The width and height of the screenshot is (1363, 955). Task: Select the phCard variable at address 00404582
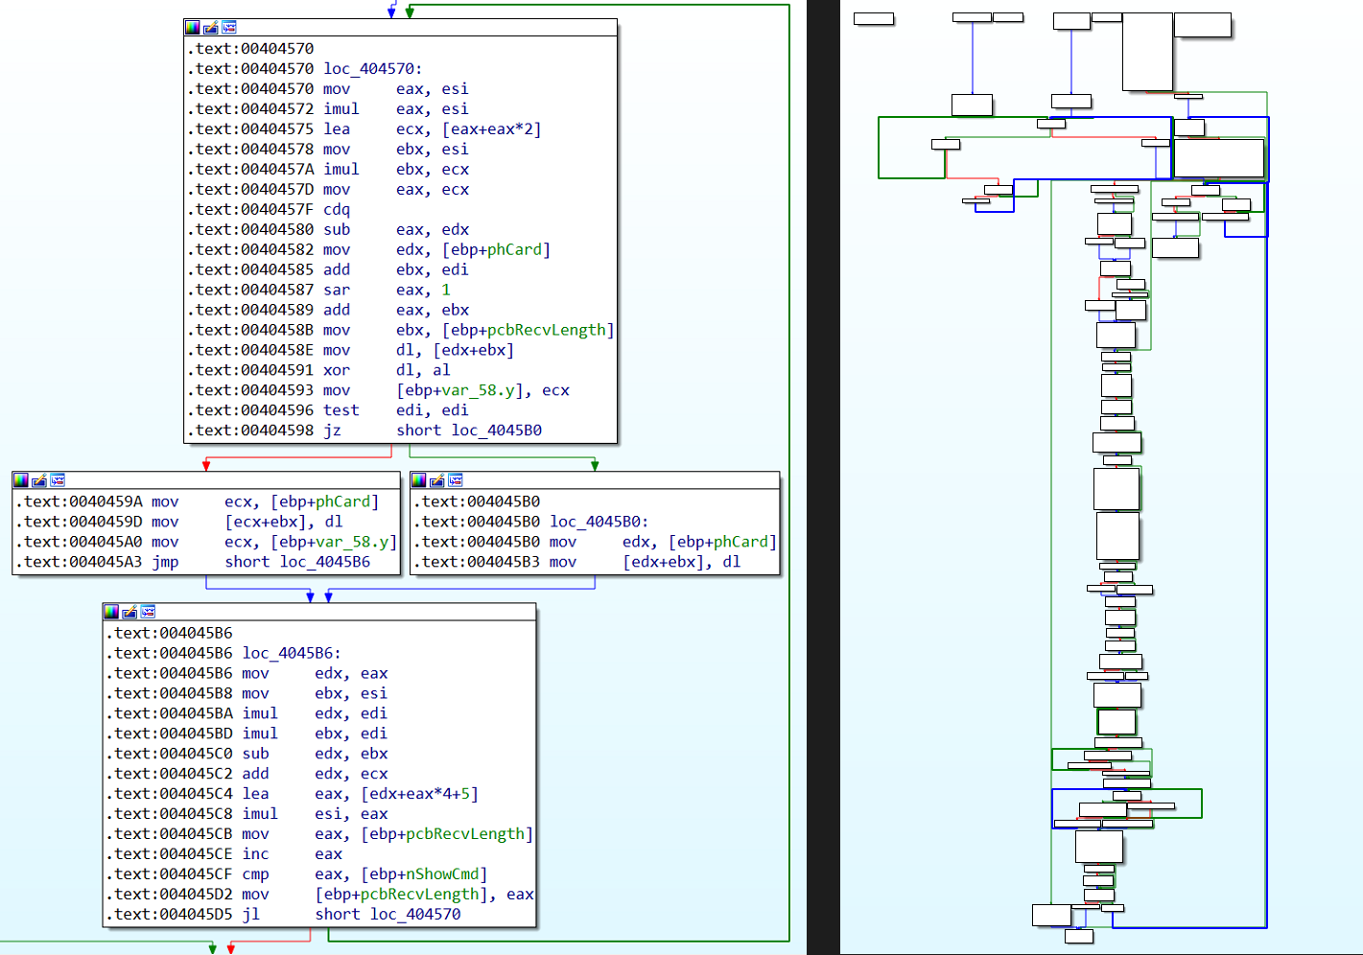pos(514,249)
